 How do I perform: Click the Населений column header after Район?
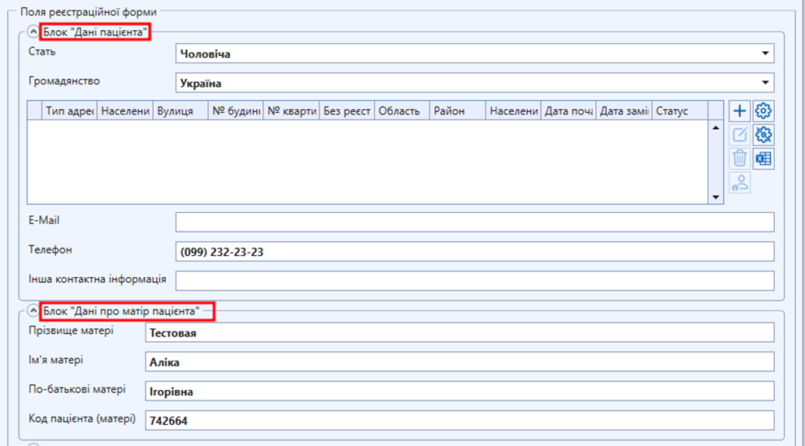coord(513,110)
